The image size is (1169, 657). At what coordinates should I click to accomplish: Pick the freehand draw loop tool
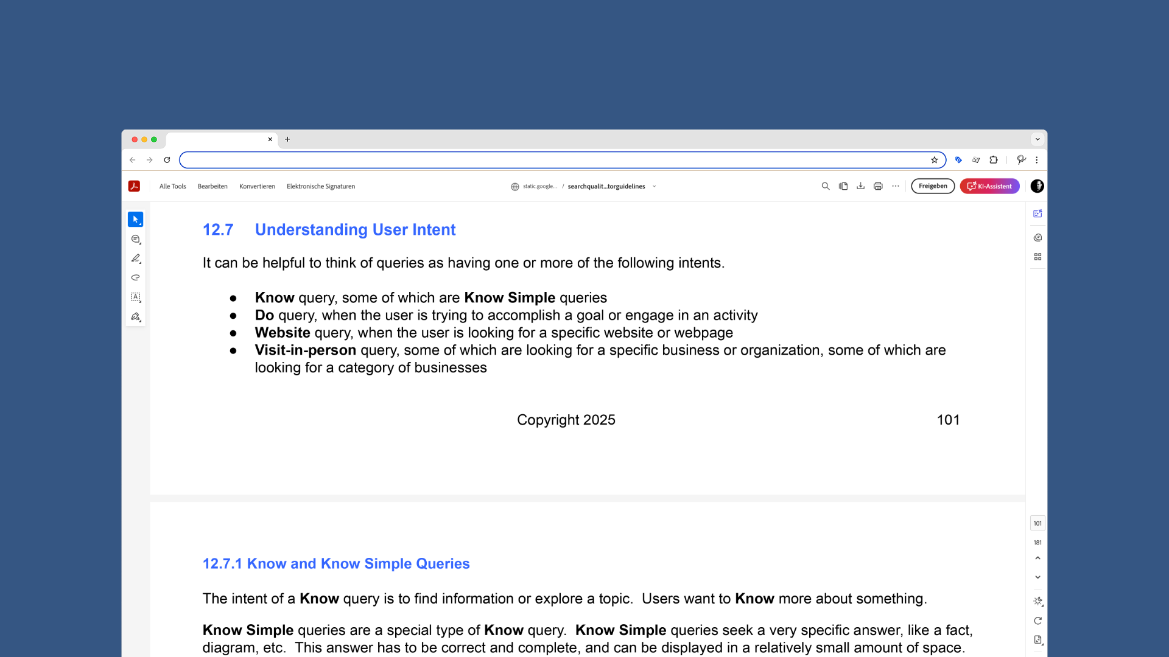point(135,277)
